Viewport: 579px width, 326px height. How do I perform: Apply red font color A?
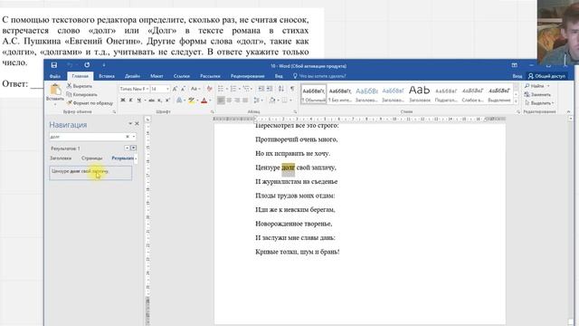[204, 101]
